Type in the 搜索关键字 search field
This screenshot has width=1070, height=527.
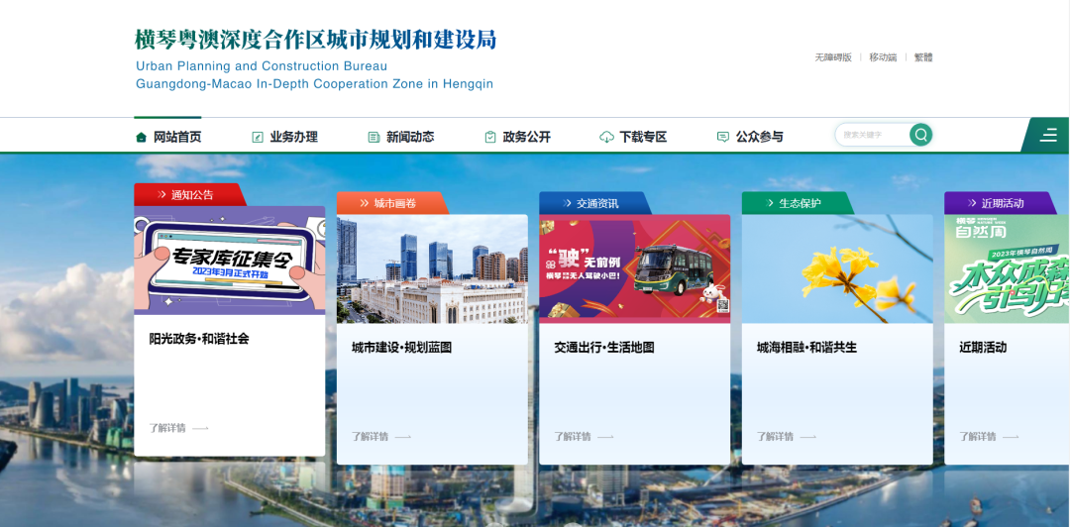tap(870, 135)
